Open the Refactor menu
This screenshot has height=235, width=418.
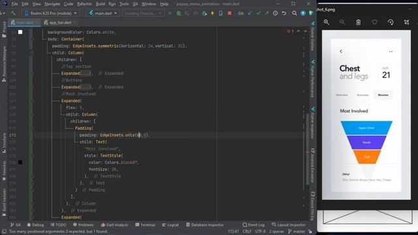[x=84, y=4]
